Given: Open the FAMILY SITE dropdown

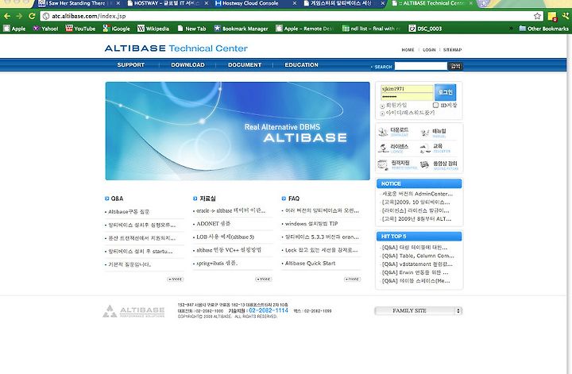Looking at the screenshot, I should pos(419,310).
